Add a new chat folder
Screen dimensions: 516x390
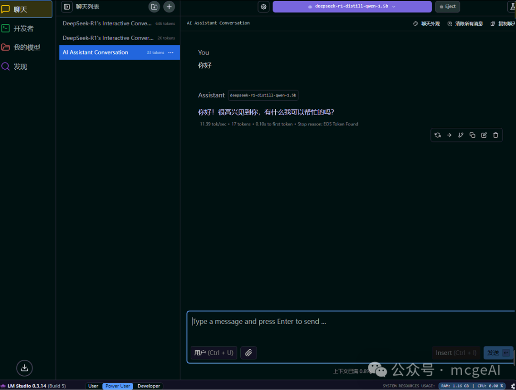click(x=154, y=7)
